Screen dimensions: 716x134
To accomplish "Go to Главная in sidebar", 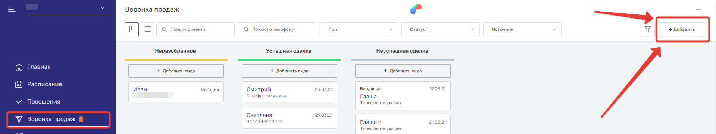I will (39, 67).
